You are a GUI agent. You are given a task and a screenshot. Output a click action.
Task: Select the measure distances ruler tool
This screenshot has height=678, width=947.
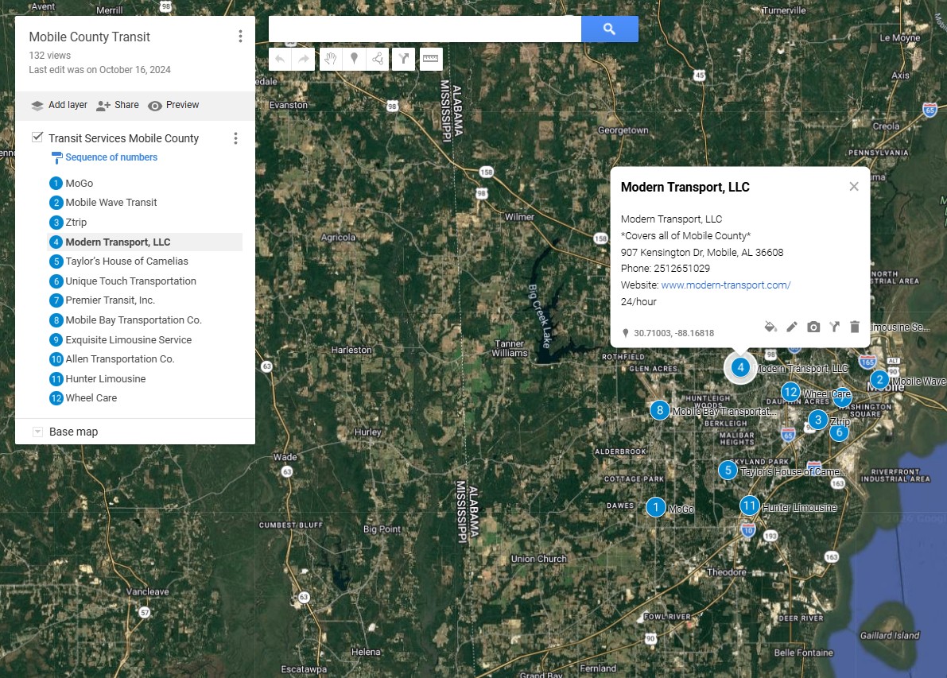(431, 59)
